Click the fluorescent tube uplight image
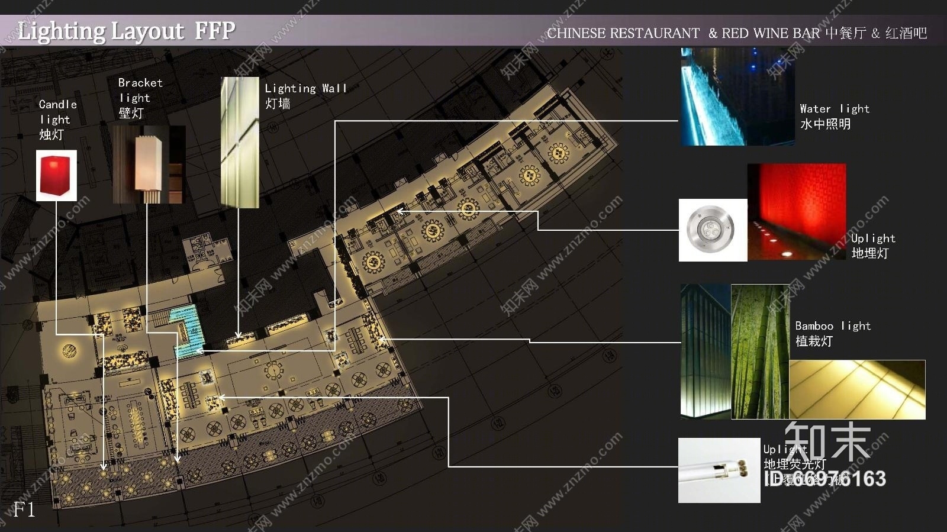The width and height of the screenshot is (947, 532). (719, 470)
